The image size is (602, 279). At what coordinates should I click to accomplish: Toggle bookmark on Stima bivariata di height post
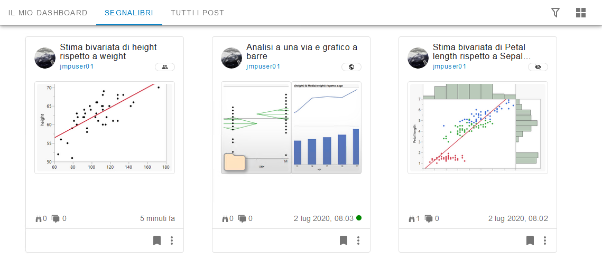[x=157, y=240]
